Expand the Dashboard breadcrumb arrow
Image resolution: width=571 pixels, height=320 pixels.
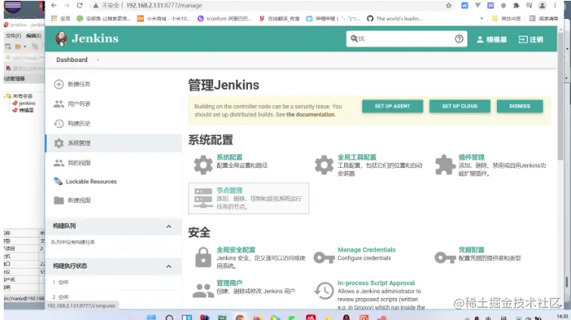98,60
